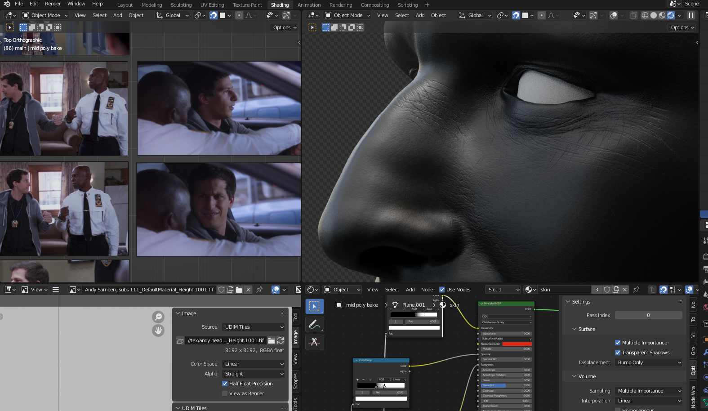Switch to Texture Paint workspace tab

[x=247, y=5]
